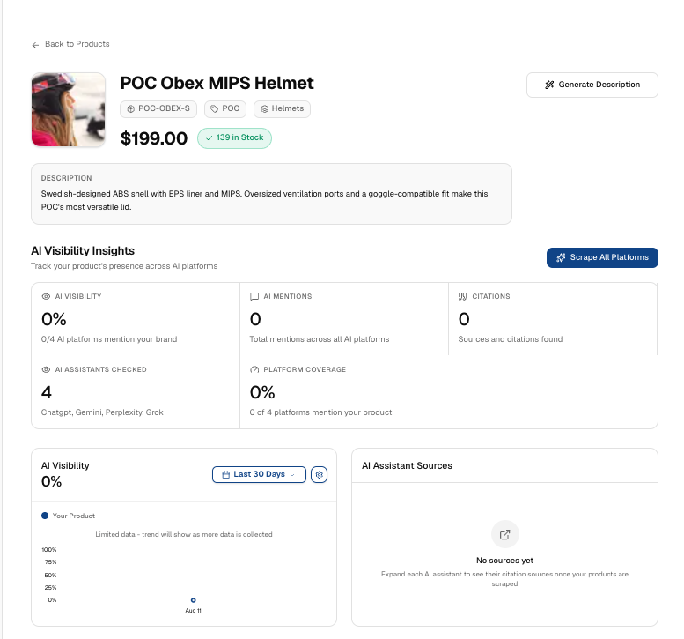Go back via Back to Products link text

click(x=77, y=44)
